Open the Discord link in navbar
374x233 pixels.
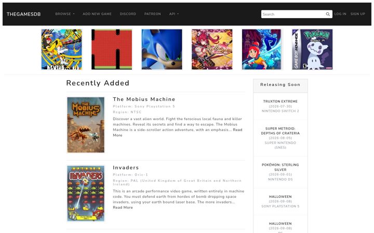point(128,14)
